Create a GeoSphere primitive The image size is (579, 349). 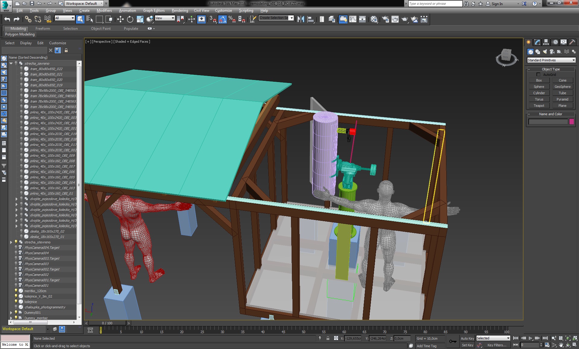tap(563, 87)
